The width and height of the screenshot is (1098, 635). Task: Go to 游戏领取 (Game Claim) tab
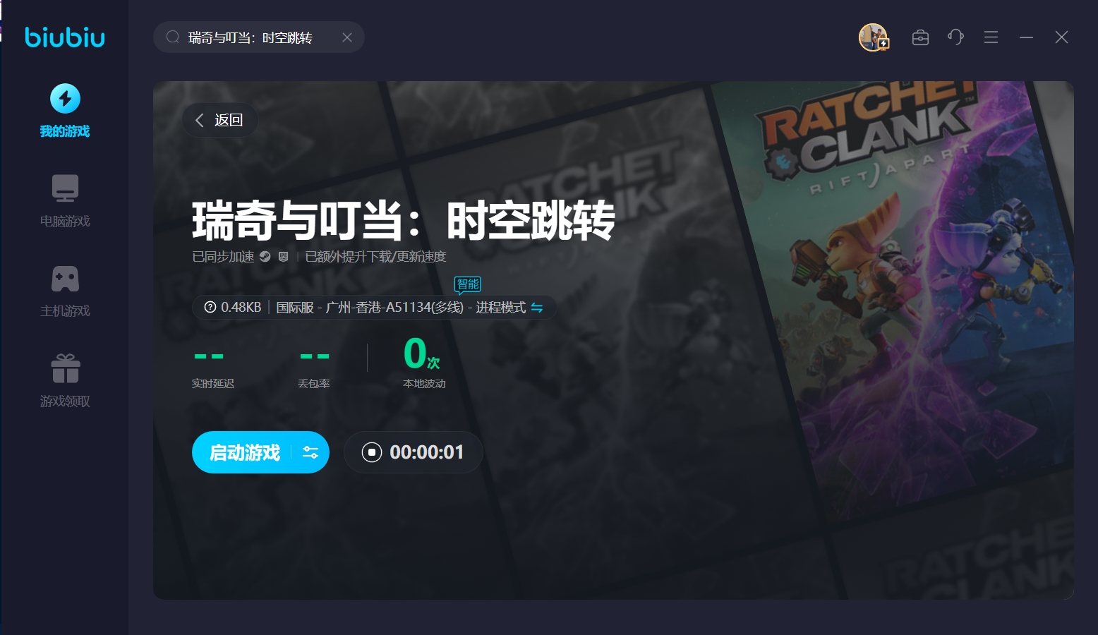(x=65, y=380)
